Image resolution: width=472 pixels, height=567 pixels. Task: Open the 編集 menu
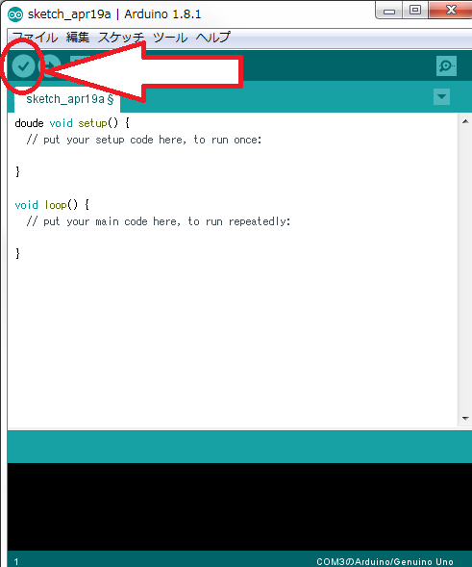click(78, 38)
